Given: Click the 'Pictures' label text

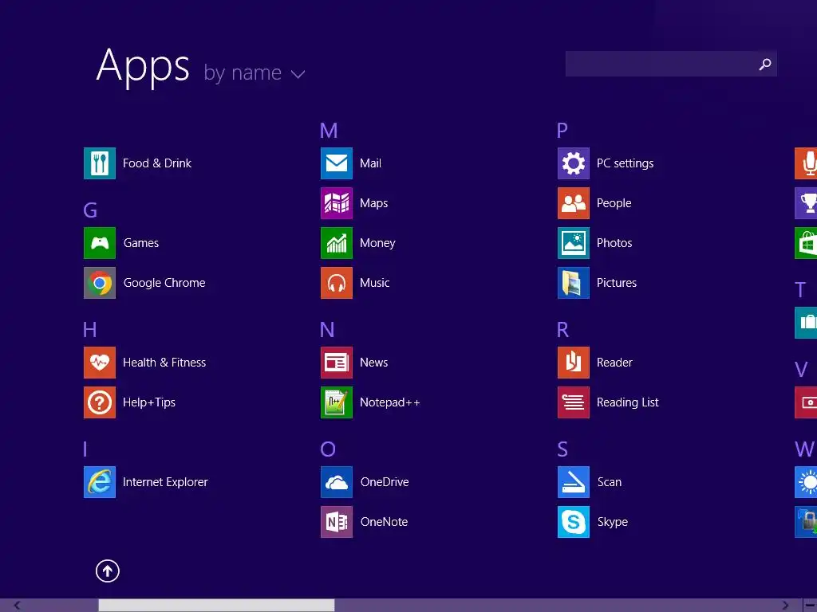Looking at the screenshot, I should [617, 283].
